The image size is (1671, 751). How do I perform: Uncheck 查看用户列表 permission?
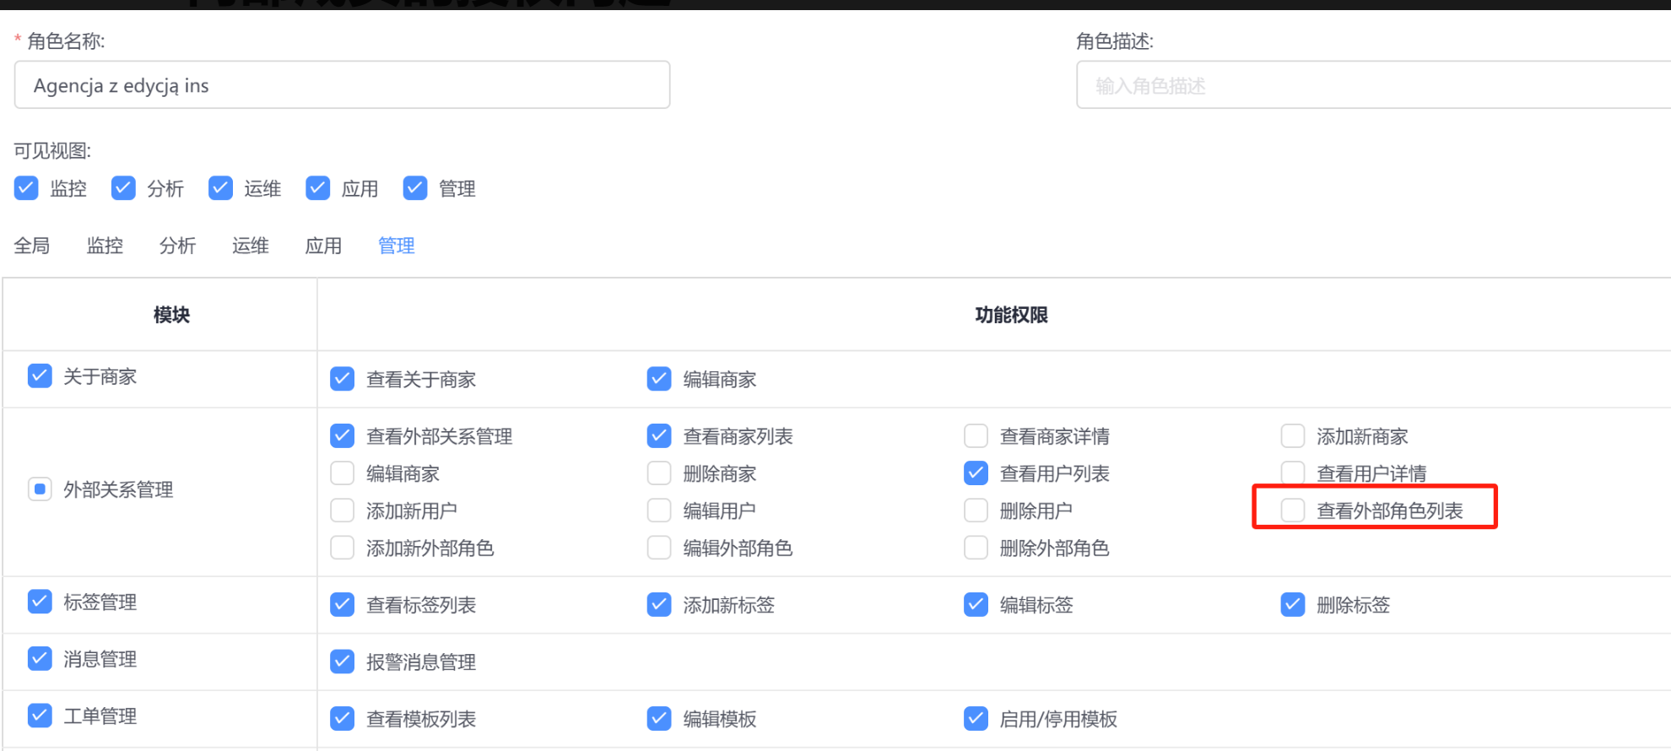click(x=976, y=473)
